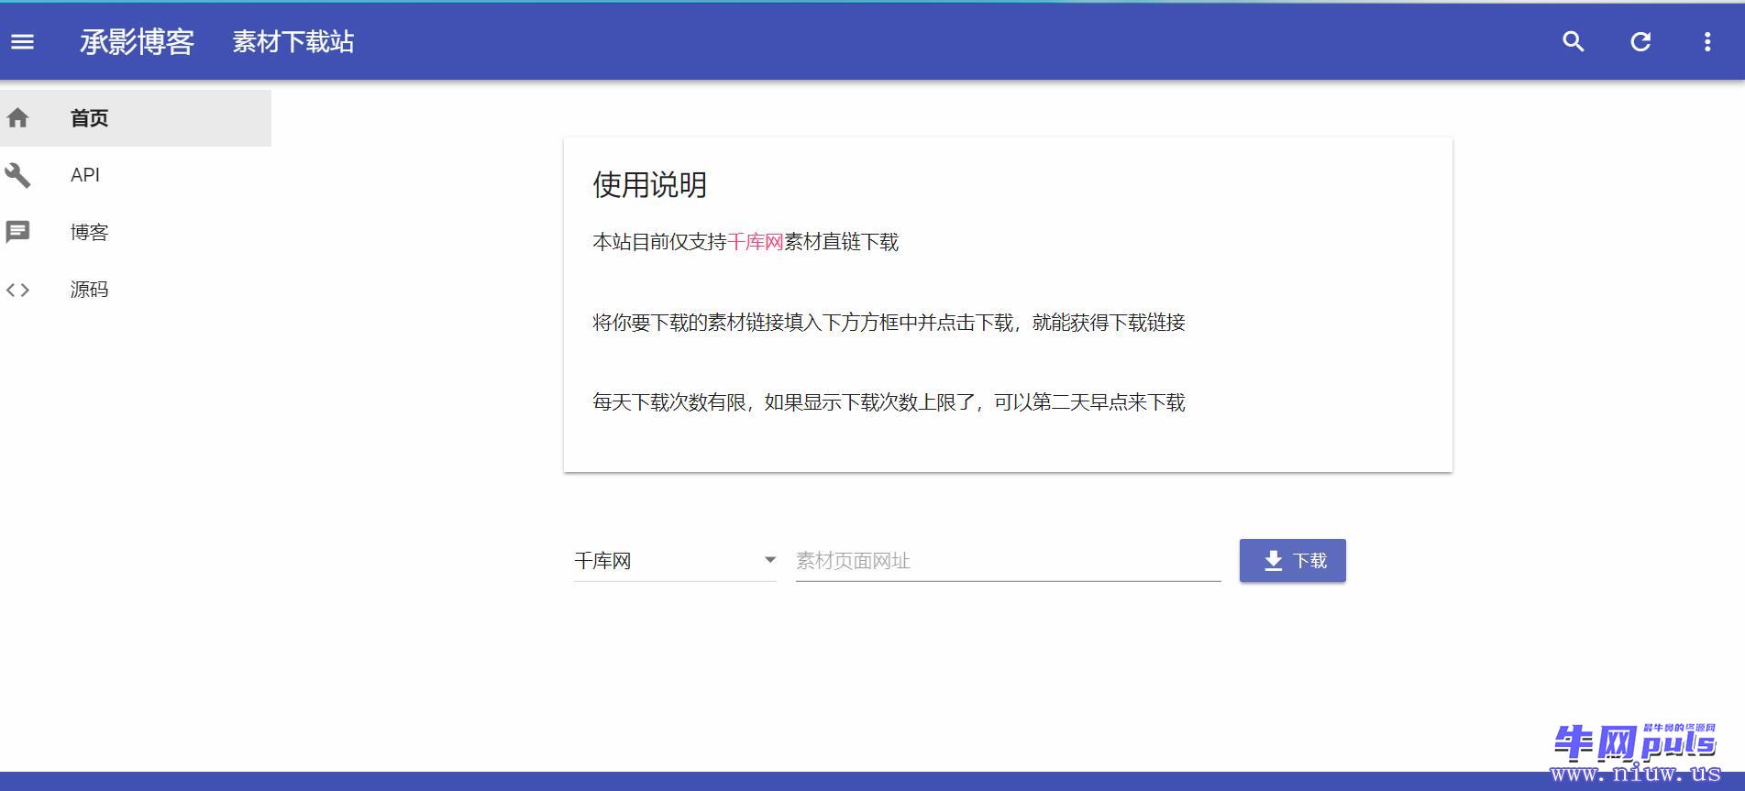
Task: Expand the 千库网 site dropdown
Action: [x=675, y=561]
